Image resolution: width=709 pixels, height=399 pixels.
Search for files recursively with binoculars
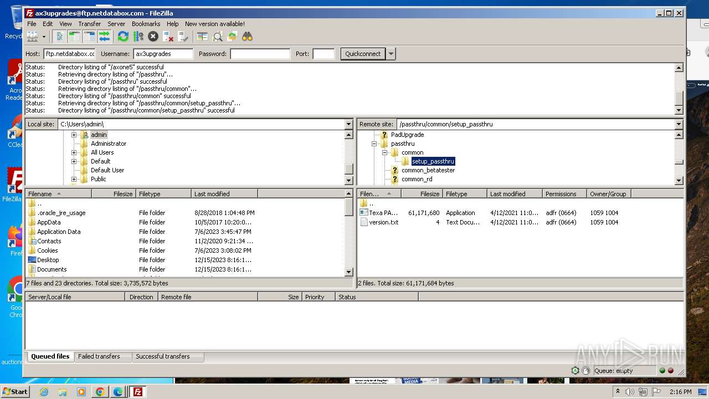(x=247, y=37)
